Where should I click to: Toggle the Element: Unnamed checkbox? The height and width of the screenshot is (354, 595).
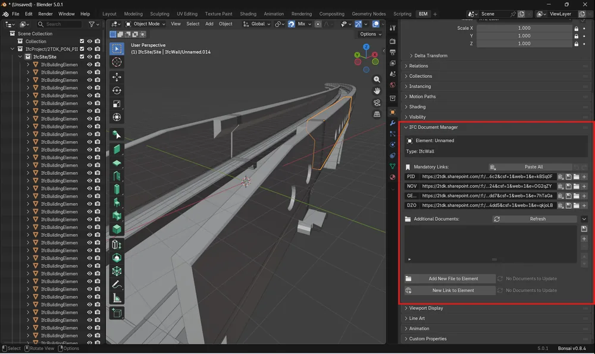[x=410, y=141]
